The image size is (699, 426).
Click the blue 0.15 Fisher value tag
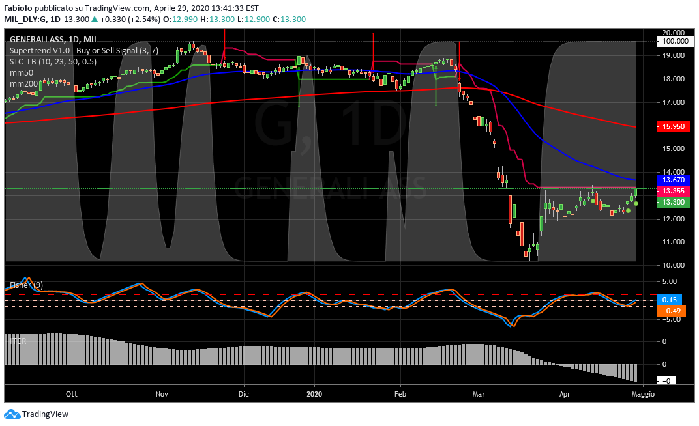click(670, 300)
